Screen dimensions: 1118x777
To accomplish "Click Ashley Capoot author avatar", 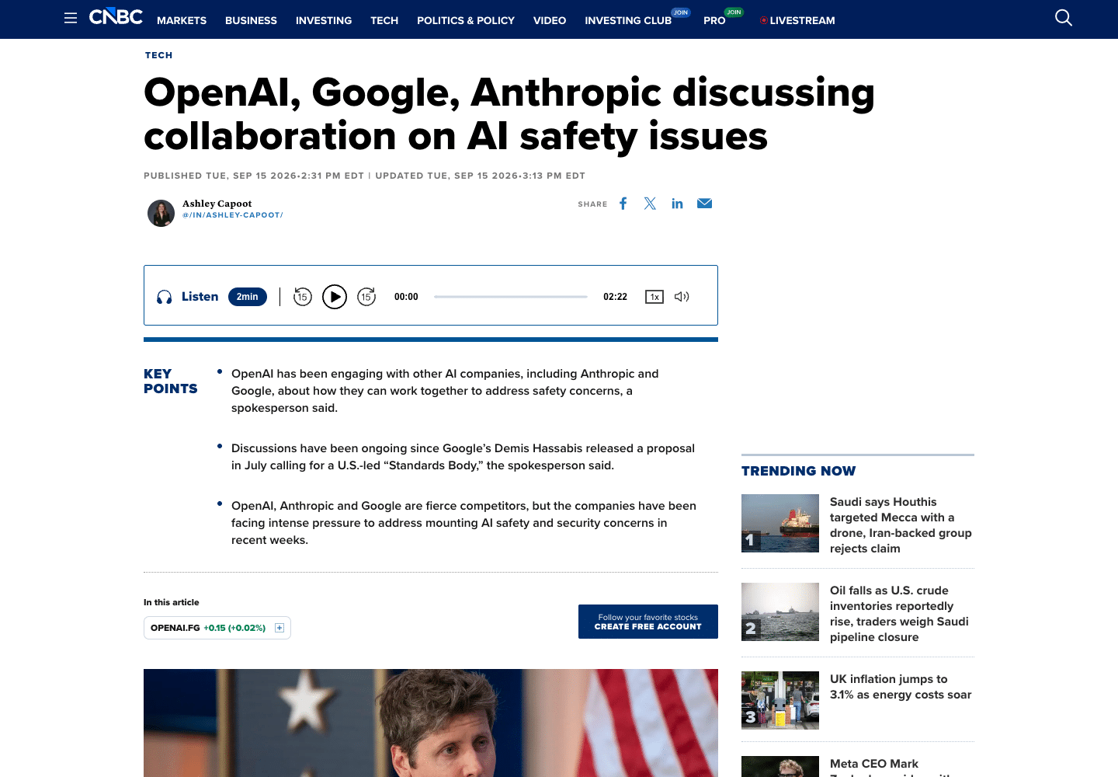I will (x=161, y=213).
